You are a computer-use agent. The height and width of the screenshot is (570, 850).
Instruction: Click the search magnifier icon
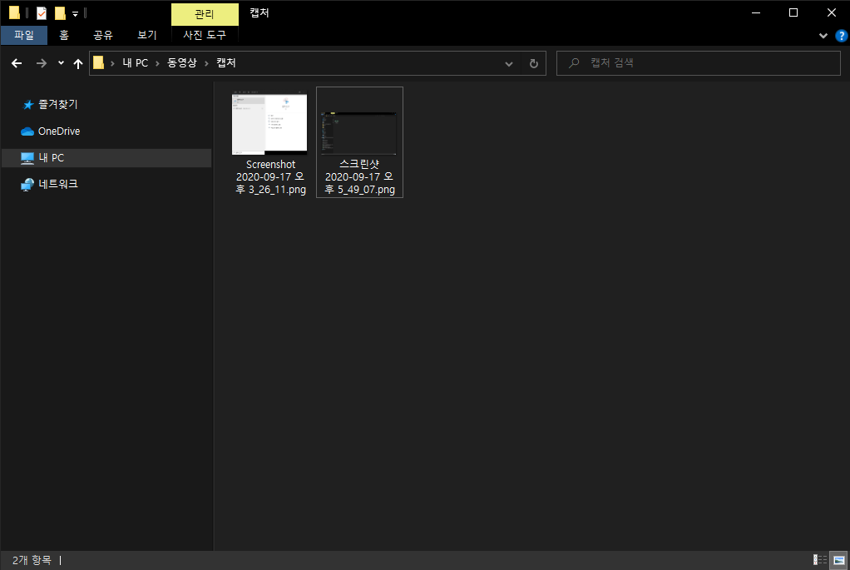point(574,63)
